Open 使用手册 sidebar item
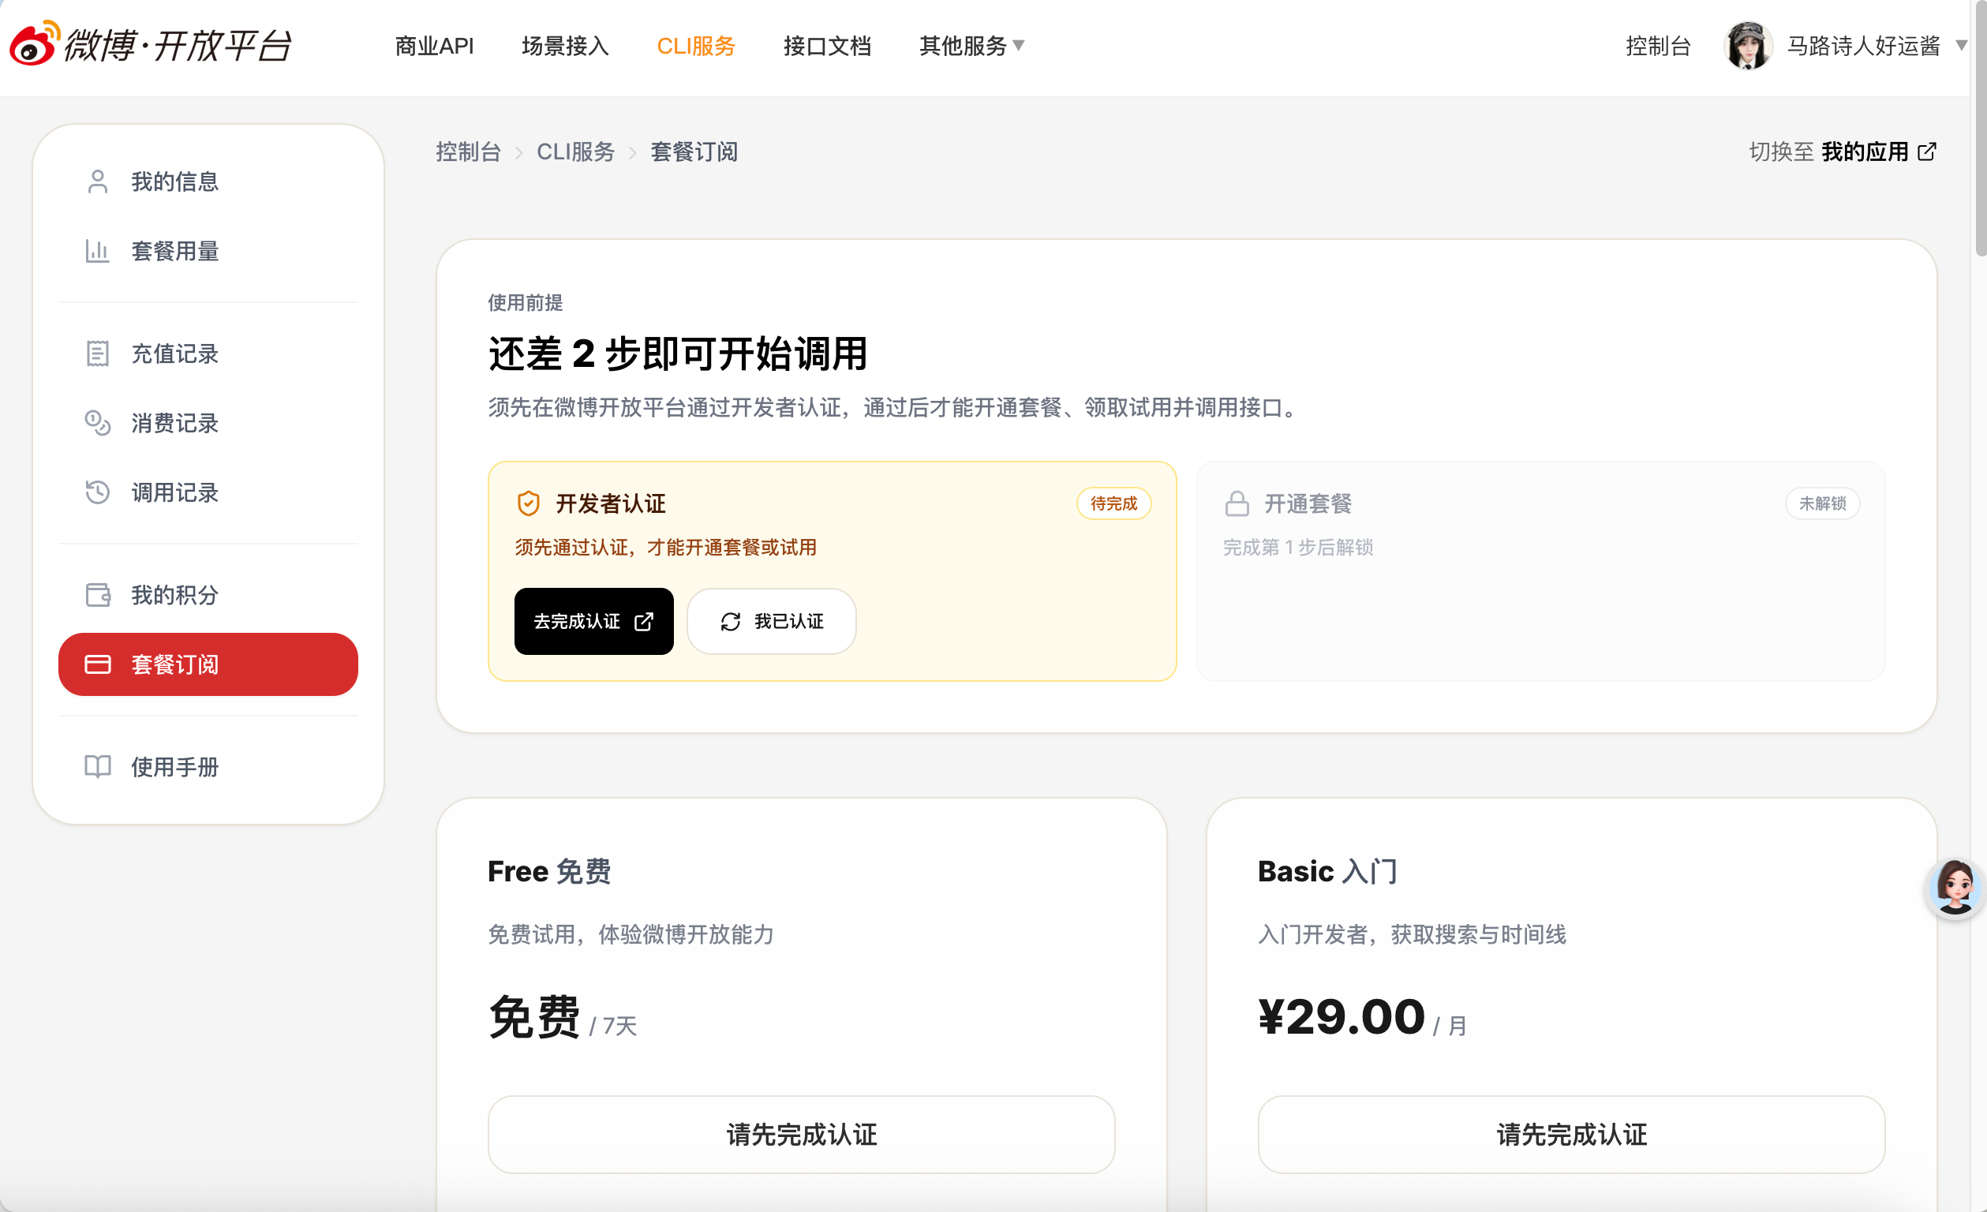This screenshot has height=1212, width=1987. 208,766
